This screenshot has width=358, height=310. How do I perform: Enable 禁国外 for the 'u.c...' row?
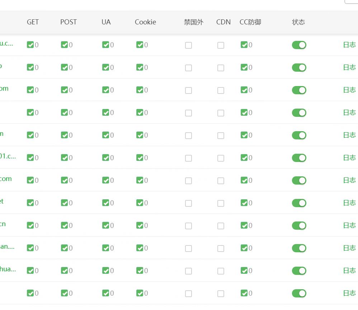coord(188,45)
